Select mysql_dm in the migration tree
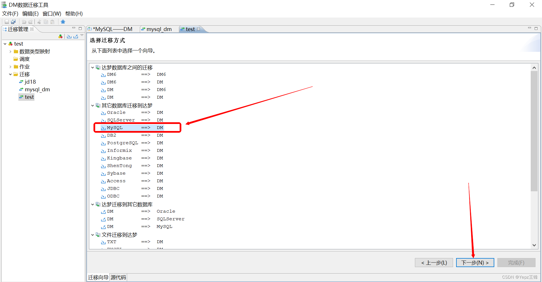 pos(34,90)
